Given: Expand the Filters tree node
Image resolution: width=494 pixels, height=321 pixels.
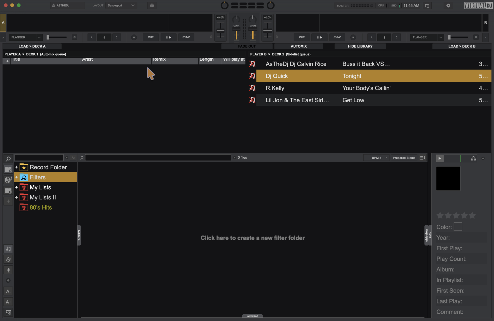Looking at the screenshot, I should point(16,177).
